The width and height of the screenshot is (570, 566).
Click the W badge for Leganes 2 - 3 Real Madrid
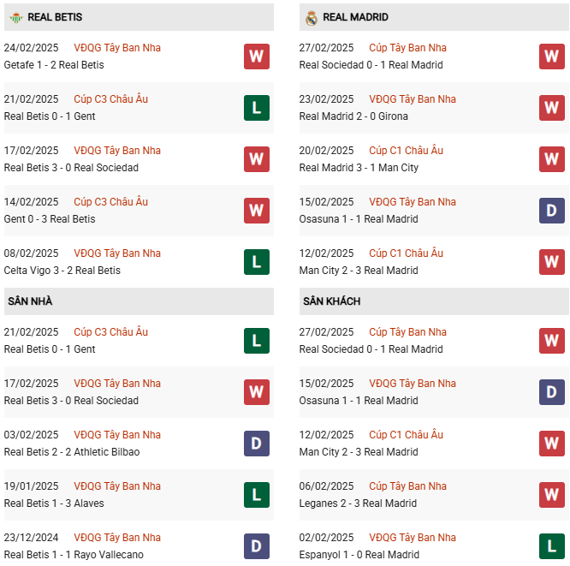(x=552, y=495)
